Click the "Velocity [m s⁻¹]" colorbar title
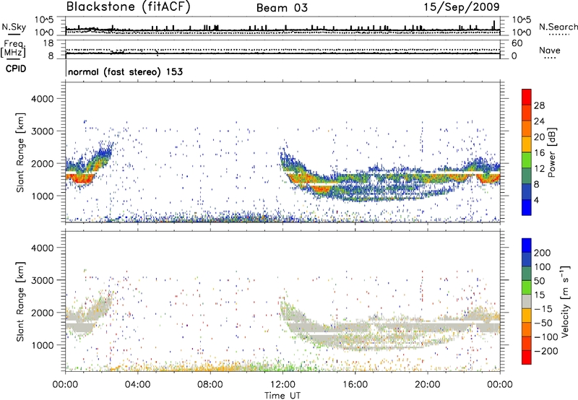Image resolution: width=578 pixels, height=400 pixels. [x=564, y=301]
